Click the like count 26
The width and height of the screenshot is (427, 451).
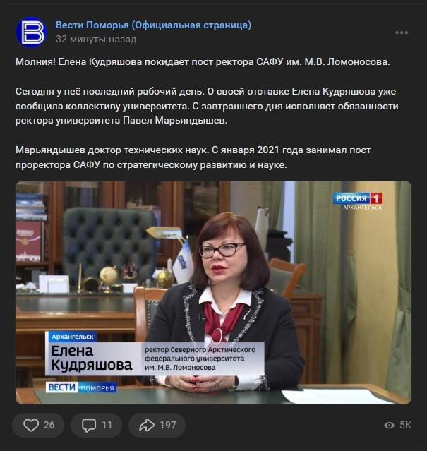49,425
